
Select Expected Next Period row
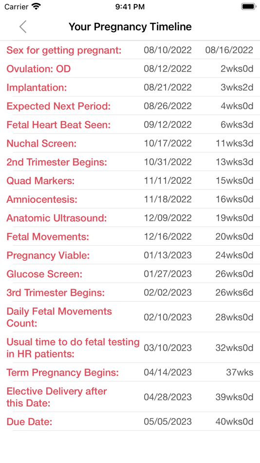coord(130,106)
